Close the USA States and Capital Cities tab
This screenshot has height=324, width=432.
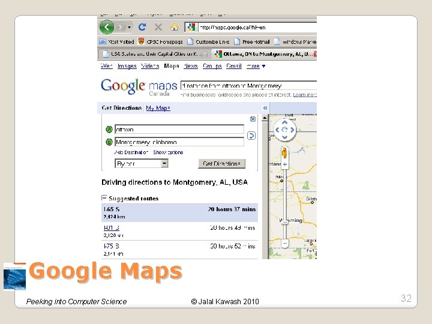pos(205,54)
